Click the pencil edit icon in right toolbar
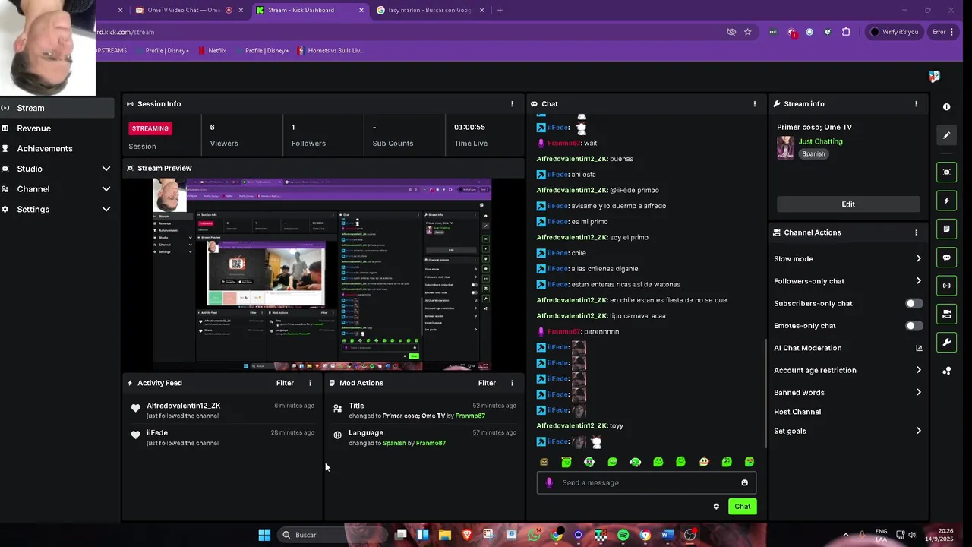Viewport: 972px width, 547px height. tap(946, 135)
